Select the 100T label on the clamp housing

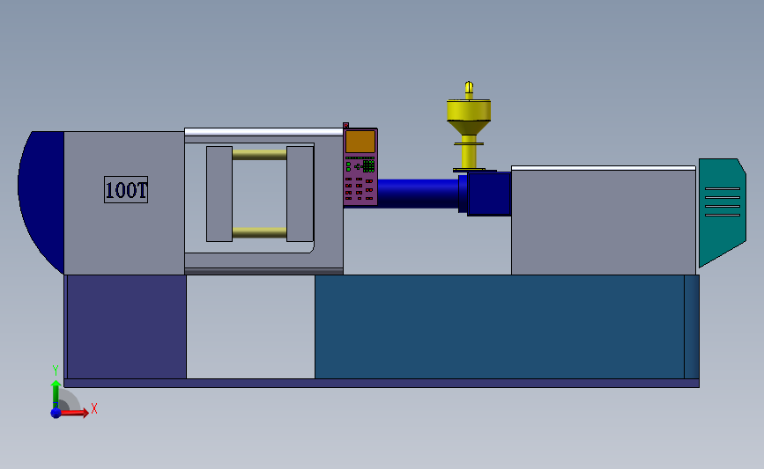(126, 190)
